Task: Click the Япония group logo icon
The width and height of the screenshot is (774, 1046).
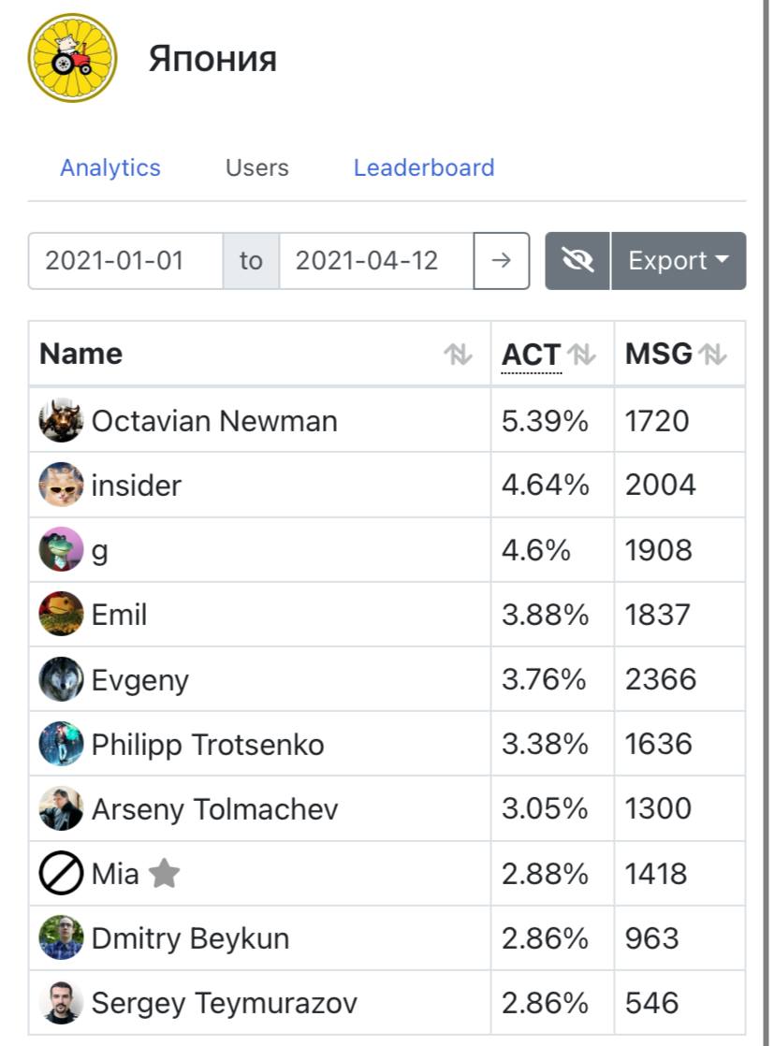Action: pos(73,58)
